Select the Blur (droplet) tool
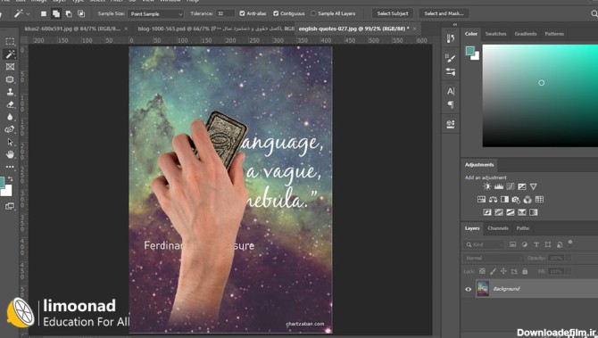This screenshot has height=338, width=598. [x=10, y=117]
